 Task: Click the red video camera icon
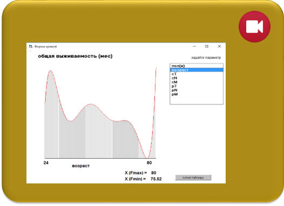pyautogui.click(x=254, y=26)
